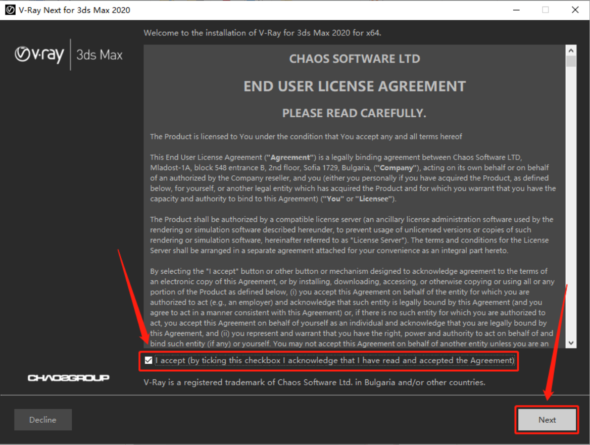Click the CHAOS SOFTWARE LTD heading
The image size is (590, 445).
[354, 59]
